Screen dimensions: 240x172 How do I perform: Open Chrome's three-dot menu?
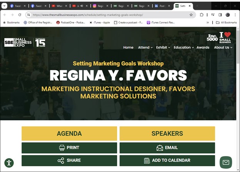tap(235, 15)
